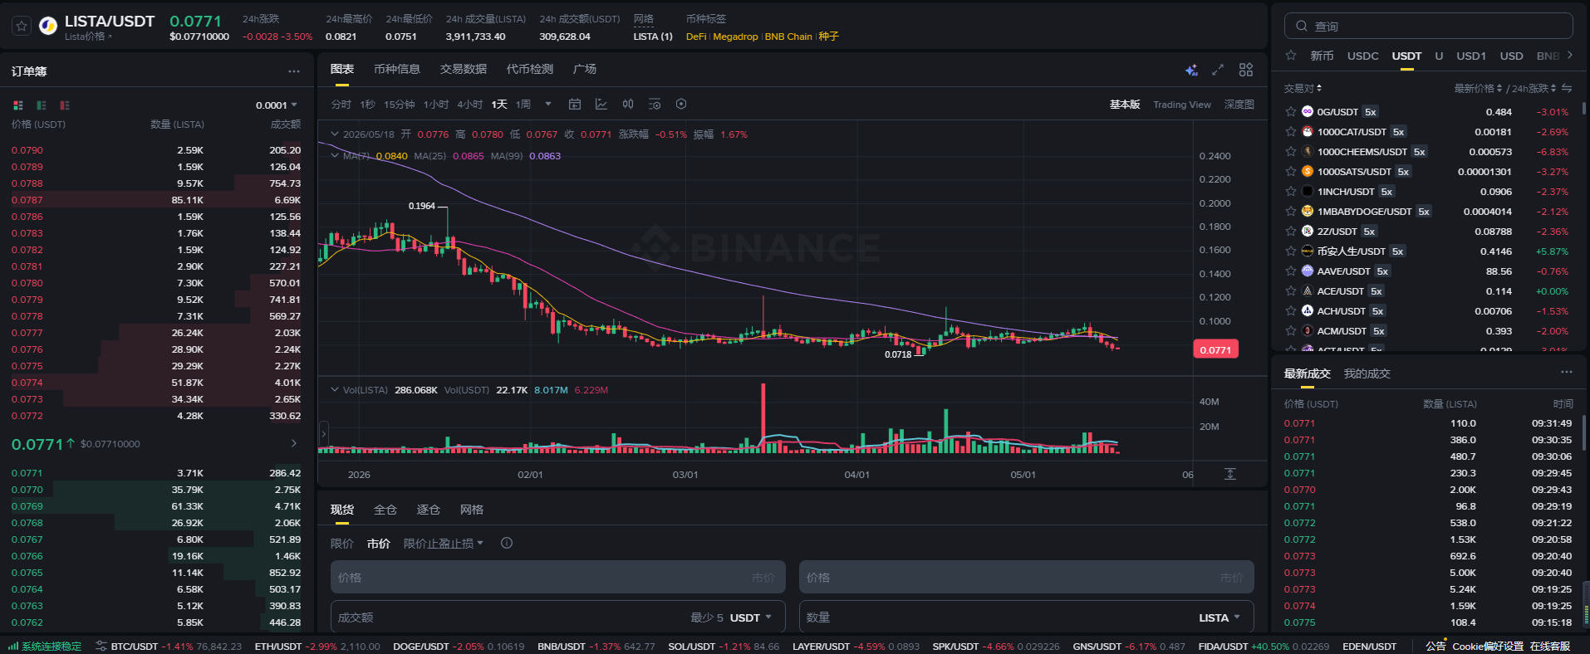Sort pairs by 最新价格

pos(1479,88)
